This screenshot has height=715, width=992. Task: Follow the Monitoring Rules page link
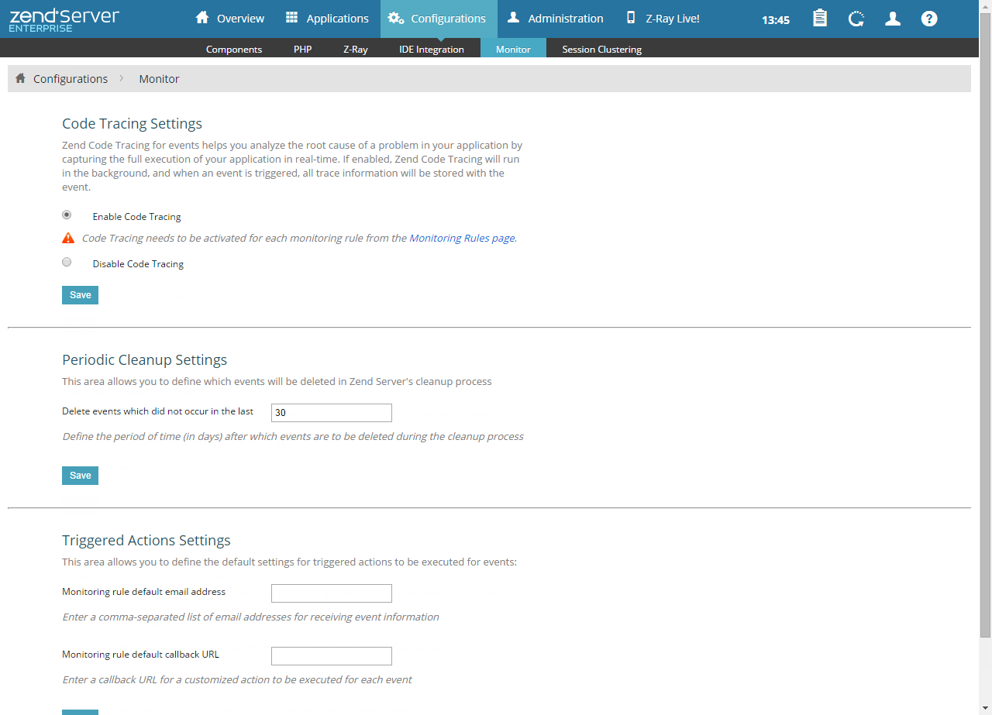462,239
